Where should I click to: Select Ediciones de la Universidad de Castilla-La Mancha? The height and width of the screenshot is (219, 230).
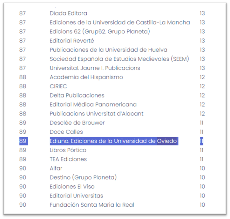click(120, 23)
